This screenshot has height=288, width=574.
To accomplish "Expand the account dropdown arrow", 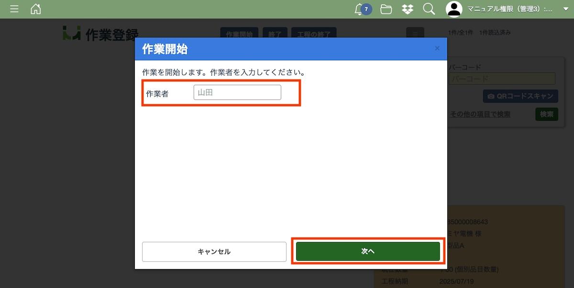I will pyautogui.click(x=565, y=9).
